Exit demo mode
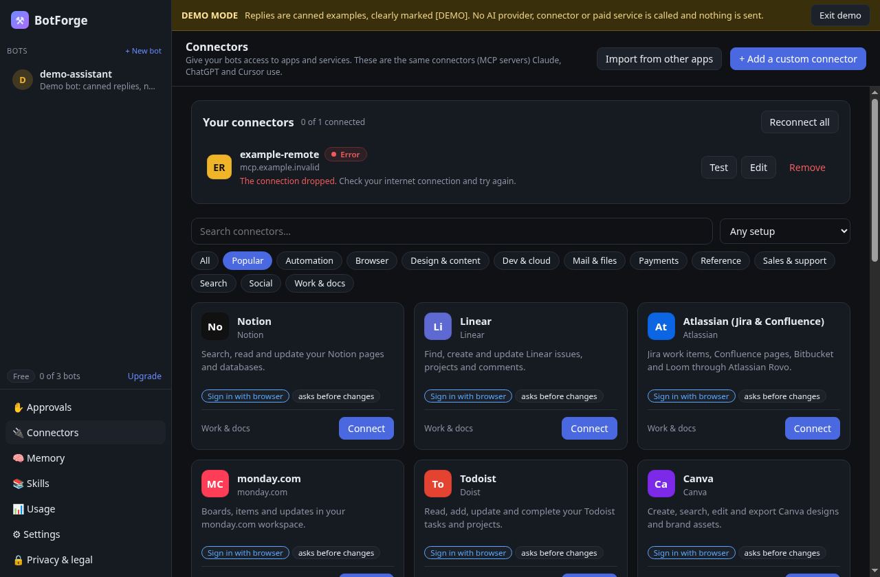Screen dimensions: 880x577 (840, 15)
